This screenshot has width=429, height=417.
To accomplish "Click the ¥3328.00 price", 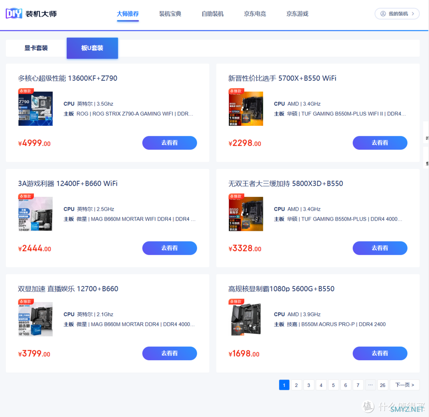I will (245, 248).
